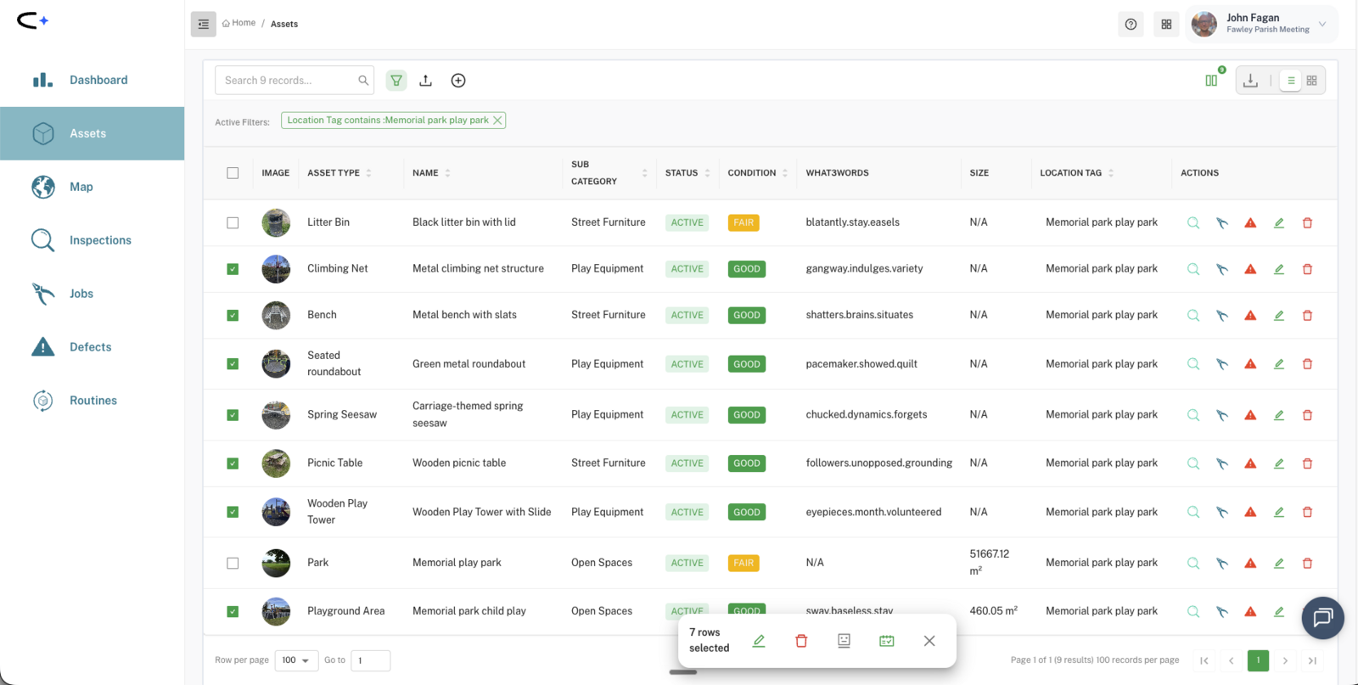This screenshot has width=1358, height=685.
Task: Open the live chat bubble
Action: (x=1323, y=618)
